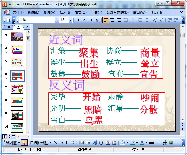This screenshot has height=155, width=187.
Task: Toggle Underline formatting
Action: (91, 20)
